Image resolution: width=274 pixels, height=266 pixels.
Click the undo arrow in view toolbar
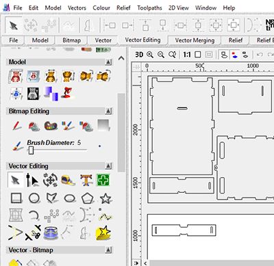(x=260, y=55)
